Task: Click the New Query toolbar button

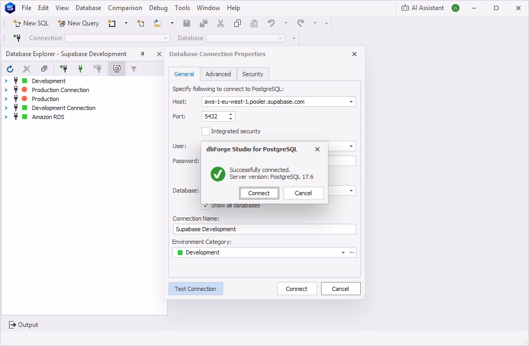Action: click(x=78, y=23)
